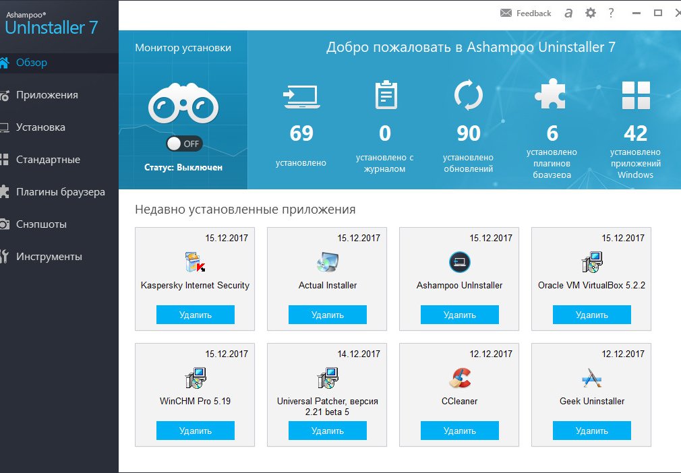The height and width of the screenshot is (473, 681).
Task: Click the puzzle icon beside Плагины браузера
Action: 4,192
